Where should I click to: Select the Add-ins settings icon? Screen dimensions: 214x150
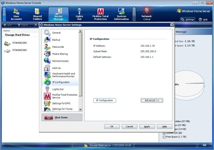click(x=47, y=68)
